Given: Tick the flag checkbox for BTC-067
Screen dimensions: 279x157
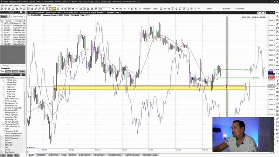Looking at the screenshot, I should coord(2,25).
